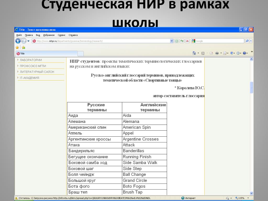Expand the address bar URL history dropdown

point(172,41)
